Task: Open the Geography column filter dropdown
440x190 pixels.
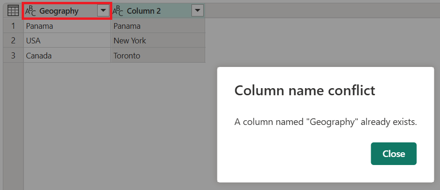Action: [x=103, y=11]
